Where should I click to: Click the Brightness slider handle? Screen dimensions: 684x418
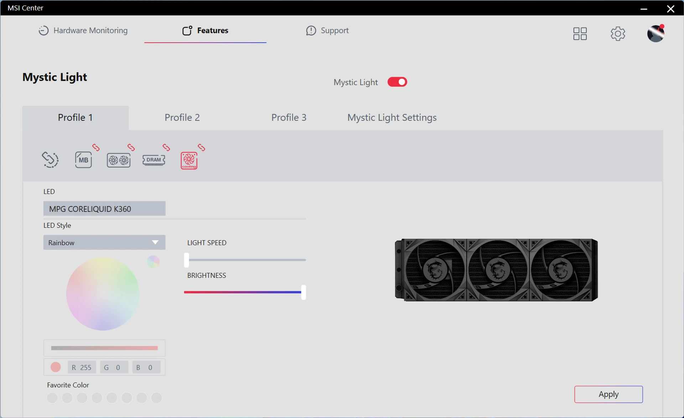click(304, 292)
